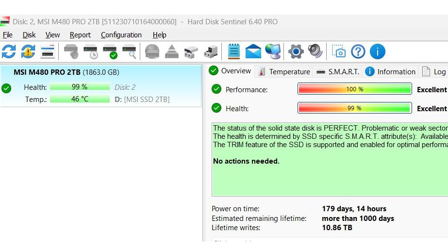Open the Configuration menu

click(x=121, y=35)
